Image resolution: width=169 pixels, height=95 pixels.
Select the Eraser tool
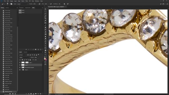[45, 32]
